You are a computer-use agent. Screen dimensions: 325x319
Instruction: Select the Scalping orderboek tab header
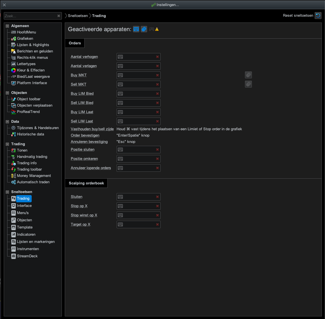coord(86,183)
